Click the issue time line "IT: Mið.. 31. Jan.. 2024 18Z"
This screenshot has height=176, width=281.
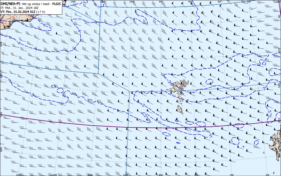click(x=20, y=8)
